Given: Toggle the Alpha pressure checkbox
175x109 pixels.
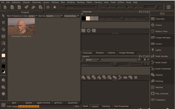Looking at the screenshot, I should [117, 7].
